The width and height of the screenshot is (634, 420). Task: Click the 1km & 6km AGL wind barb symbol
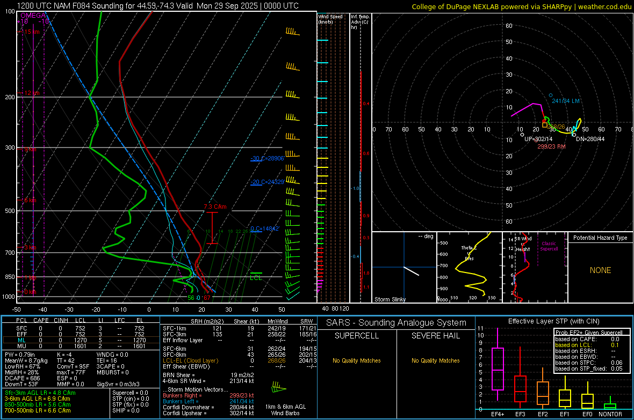pyautogui.click(x=279, y=388)
